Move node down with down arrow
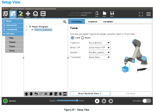This screenshot has width=153, height=112. [31, 94]
